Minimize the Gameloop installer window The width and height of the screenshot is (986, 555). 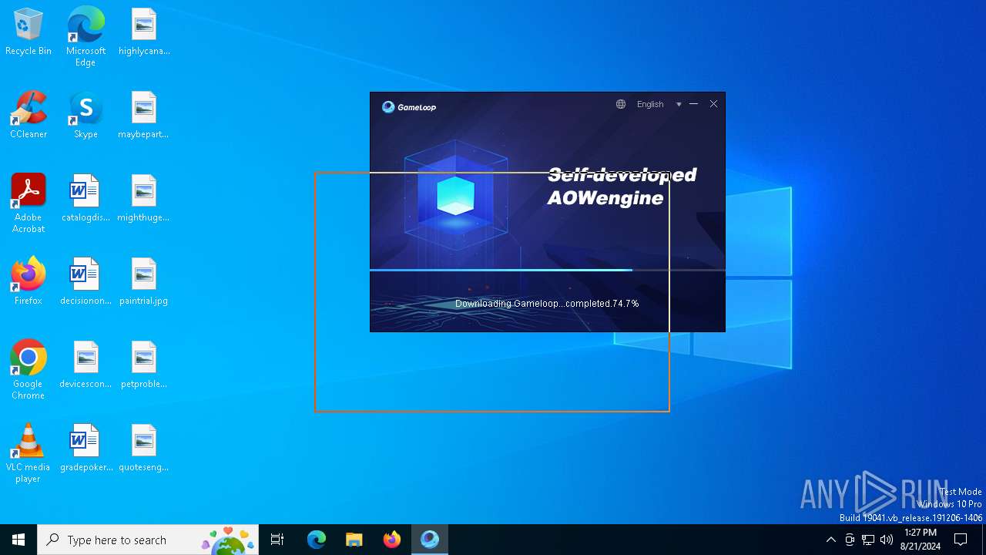[694, 104]
